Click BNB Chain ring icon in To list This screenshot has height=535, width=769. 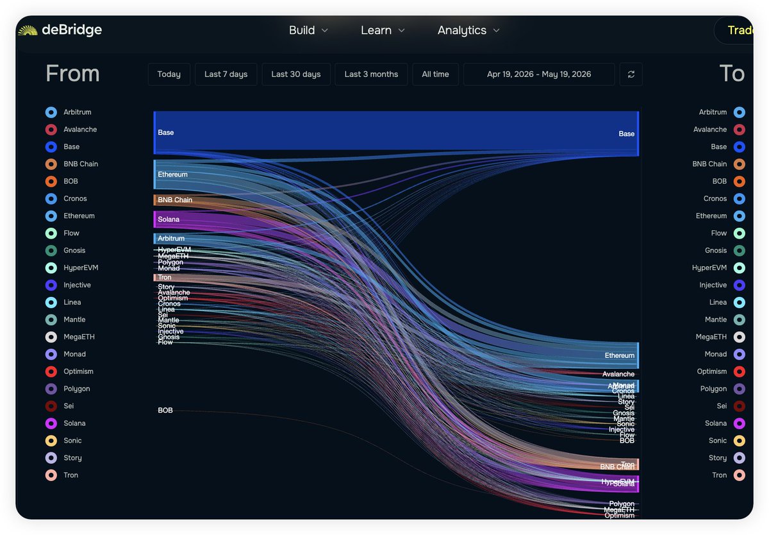(x=740, y=164)
